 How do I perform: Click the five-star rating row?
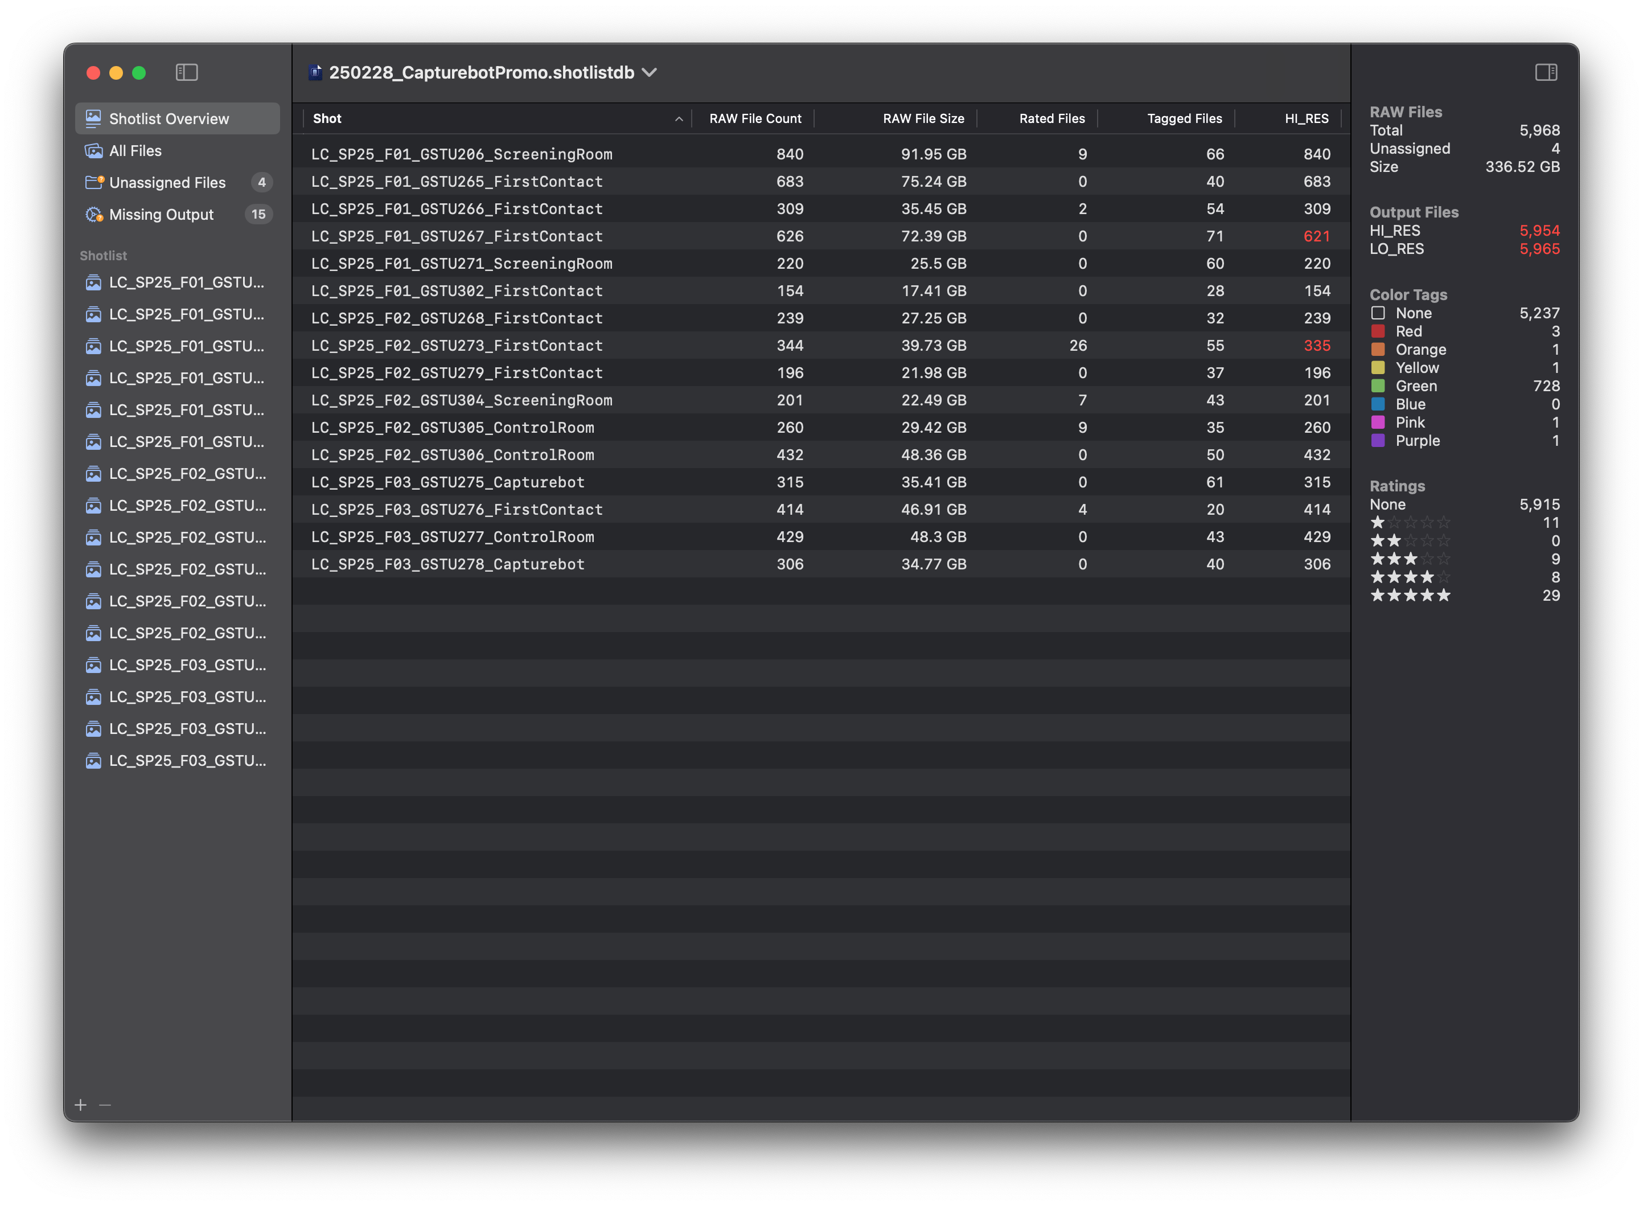click(x=1410, y=596)
